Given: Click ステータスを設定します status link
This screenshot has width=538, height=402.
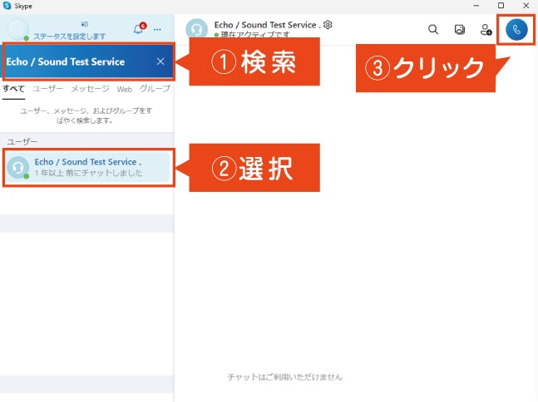Looking at the screenshot, I should click(70, 37).
